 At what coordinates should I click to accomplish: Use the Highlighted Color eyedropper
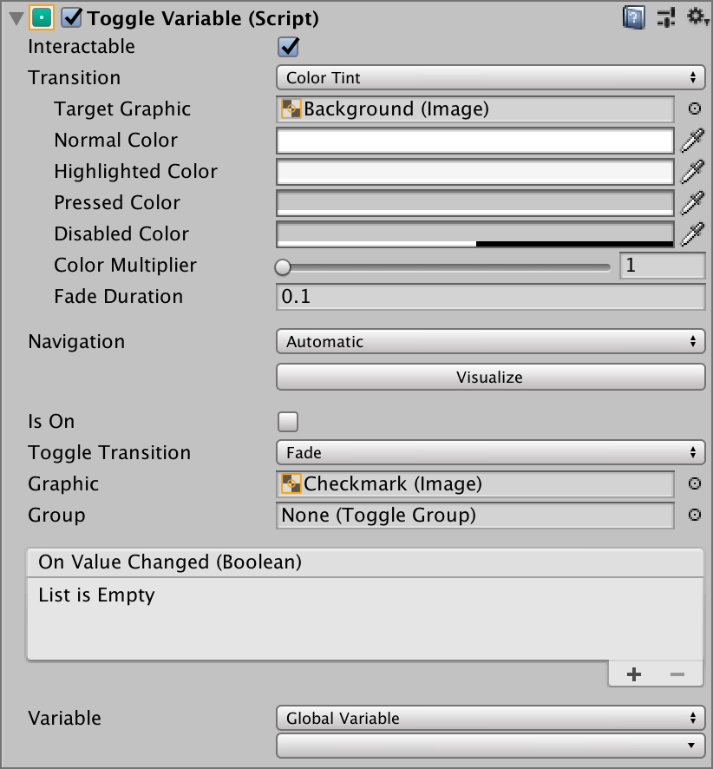pyautogui.click(x=692, y=172)
